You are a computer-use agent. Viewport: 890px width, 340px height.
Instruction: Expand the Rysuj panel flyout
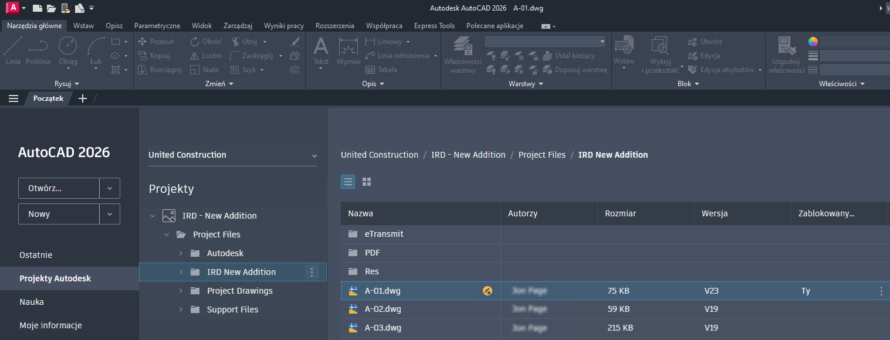(x=66, y=84)
